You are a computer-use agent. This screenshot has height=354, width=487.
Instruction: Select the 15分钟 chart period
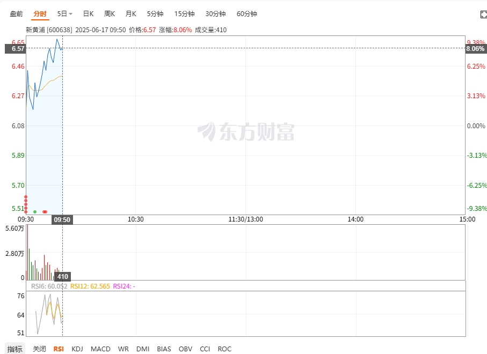(x=185, y=14)
